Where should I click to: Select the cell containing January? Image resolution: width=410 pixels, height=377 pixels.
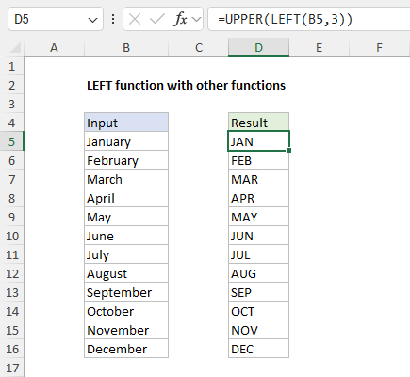pos(126,141)
